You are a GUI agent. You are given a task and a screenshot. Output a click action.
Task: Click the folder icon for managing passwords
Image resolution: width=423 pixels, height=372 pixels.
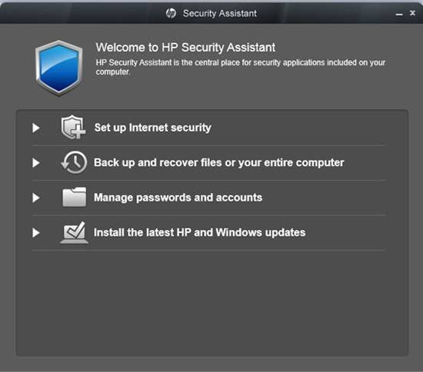click(x=74, y=197)
